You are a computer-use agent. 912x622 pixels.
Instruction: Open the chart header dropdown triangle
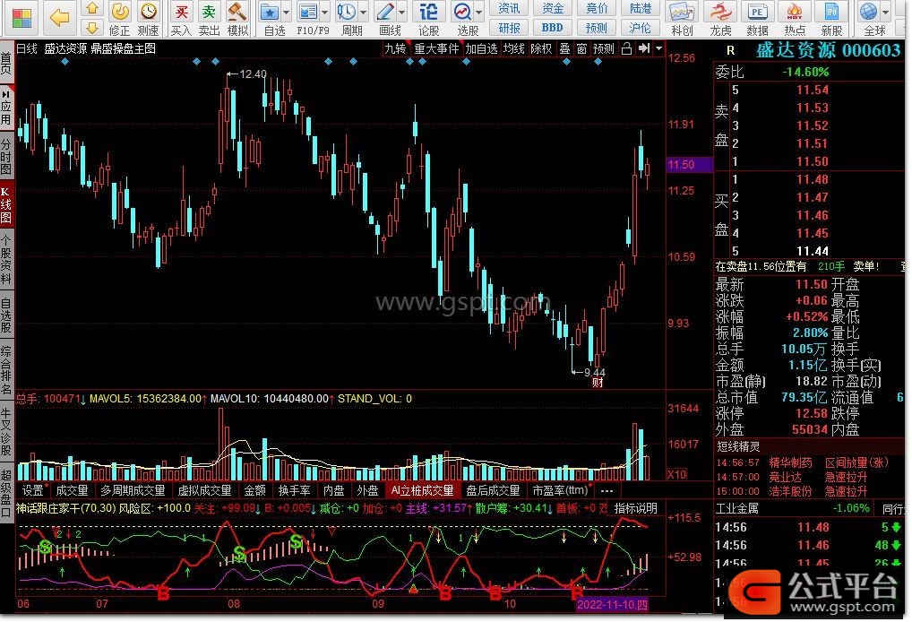tap(659, 49)
